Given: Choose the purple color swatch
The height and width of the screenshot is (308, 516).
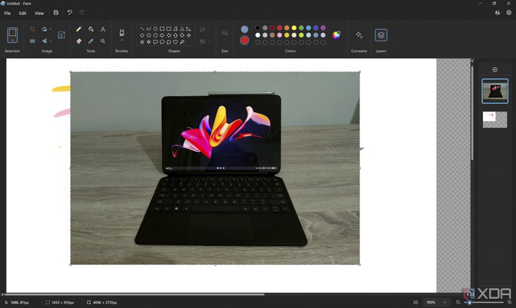Looking at the screenshot, I should click(323, 28).
